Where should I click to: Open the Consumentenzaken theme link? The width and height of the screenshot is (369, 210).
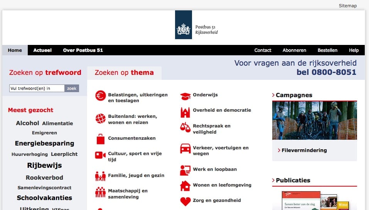[132, 138]
